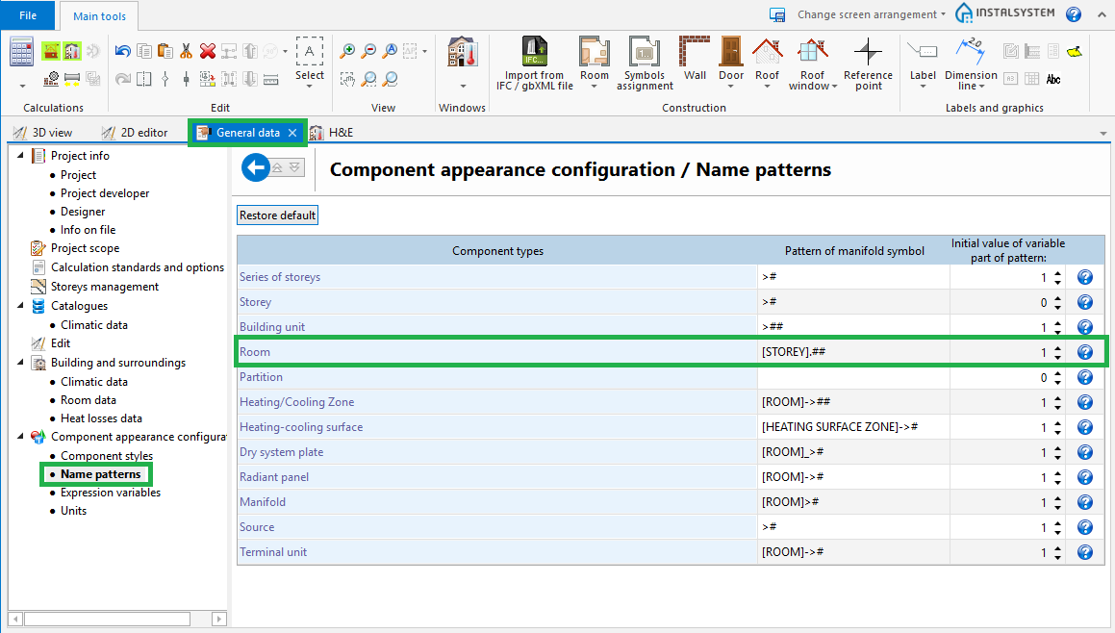Select Component styles in the tree
Image resolution: width=1115 pixels, height=633 pixels.
tap(106, 456)
